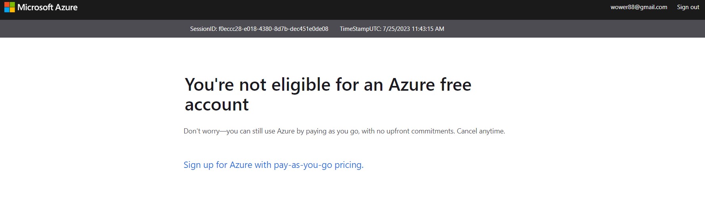Click the Microsoft four-square logo icon
Screen dimensions: 705x200
pos(9,7)
